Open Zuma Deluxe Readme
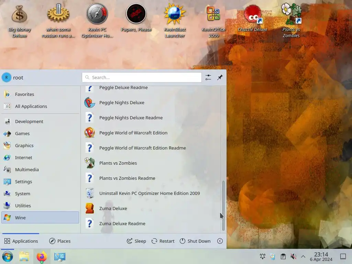This screenshot has height=264, width=352. coord(151,223)
